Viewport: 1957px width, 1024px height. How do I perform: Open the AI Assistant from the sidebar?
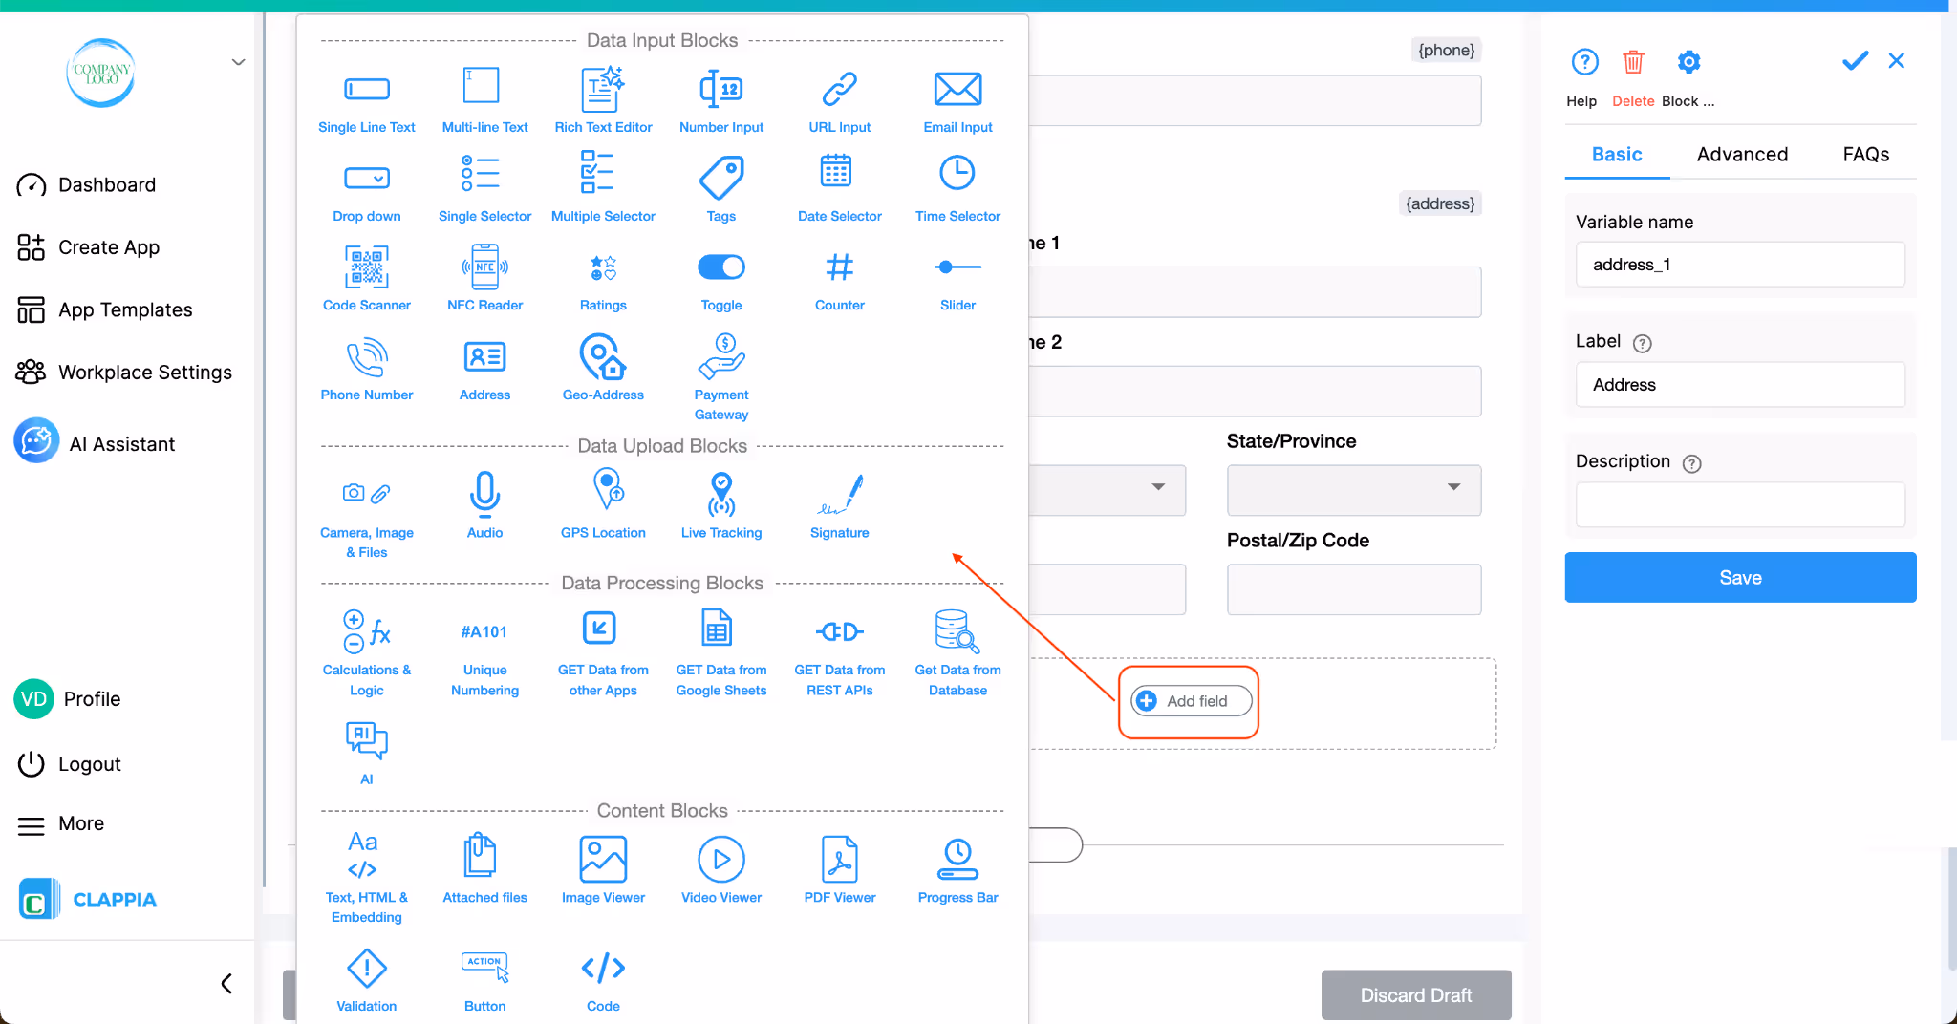[121, 442]
